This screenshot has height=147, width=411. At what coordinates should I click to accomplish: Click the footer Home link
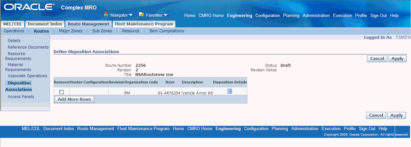pos(178,129)
